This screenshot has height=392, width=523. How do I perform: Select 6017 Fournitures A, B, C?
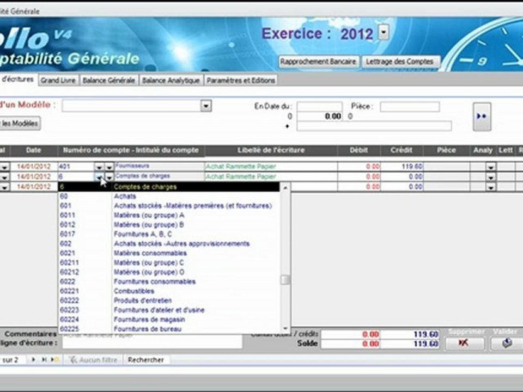[x=169, y=234]
